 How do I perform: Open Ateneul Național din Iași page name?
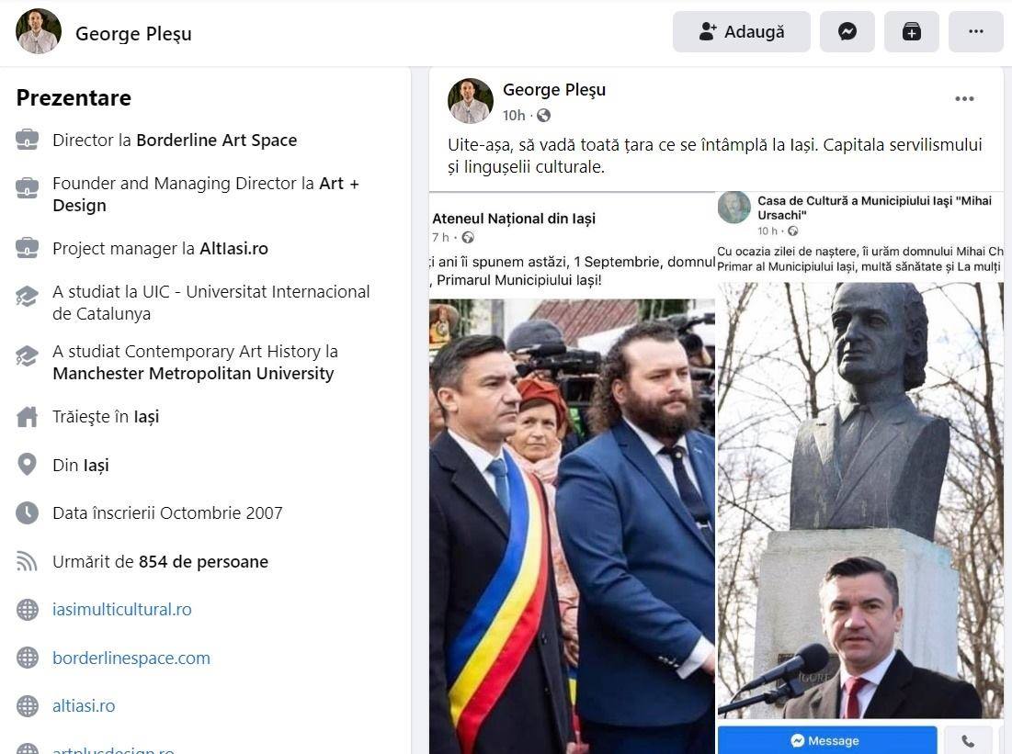point(514,219)
